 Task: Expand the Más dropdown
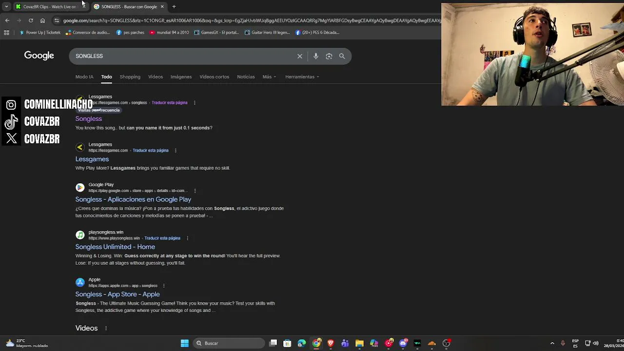(269, 77)
